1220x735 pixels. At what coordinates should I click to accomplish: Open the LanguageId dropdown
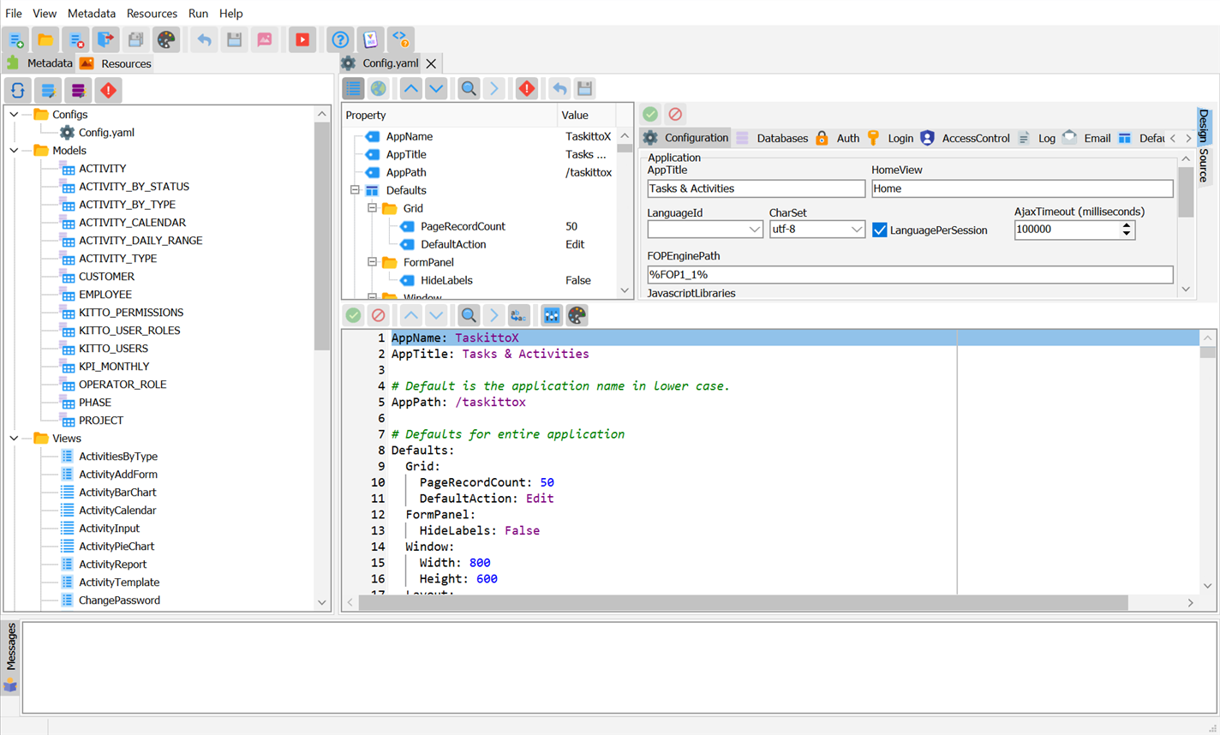[x=754, y=229]
